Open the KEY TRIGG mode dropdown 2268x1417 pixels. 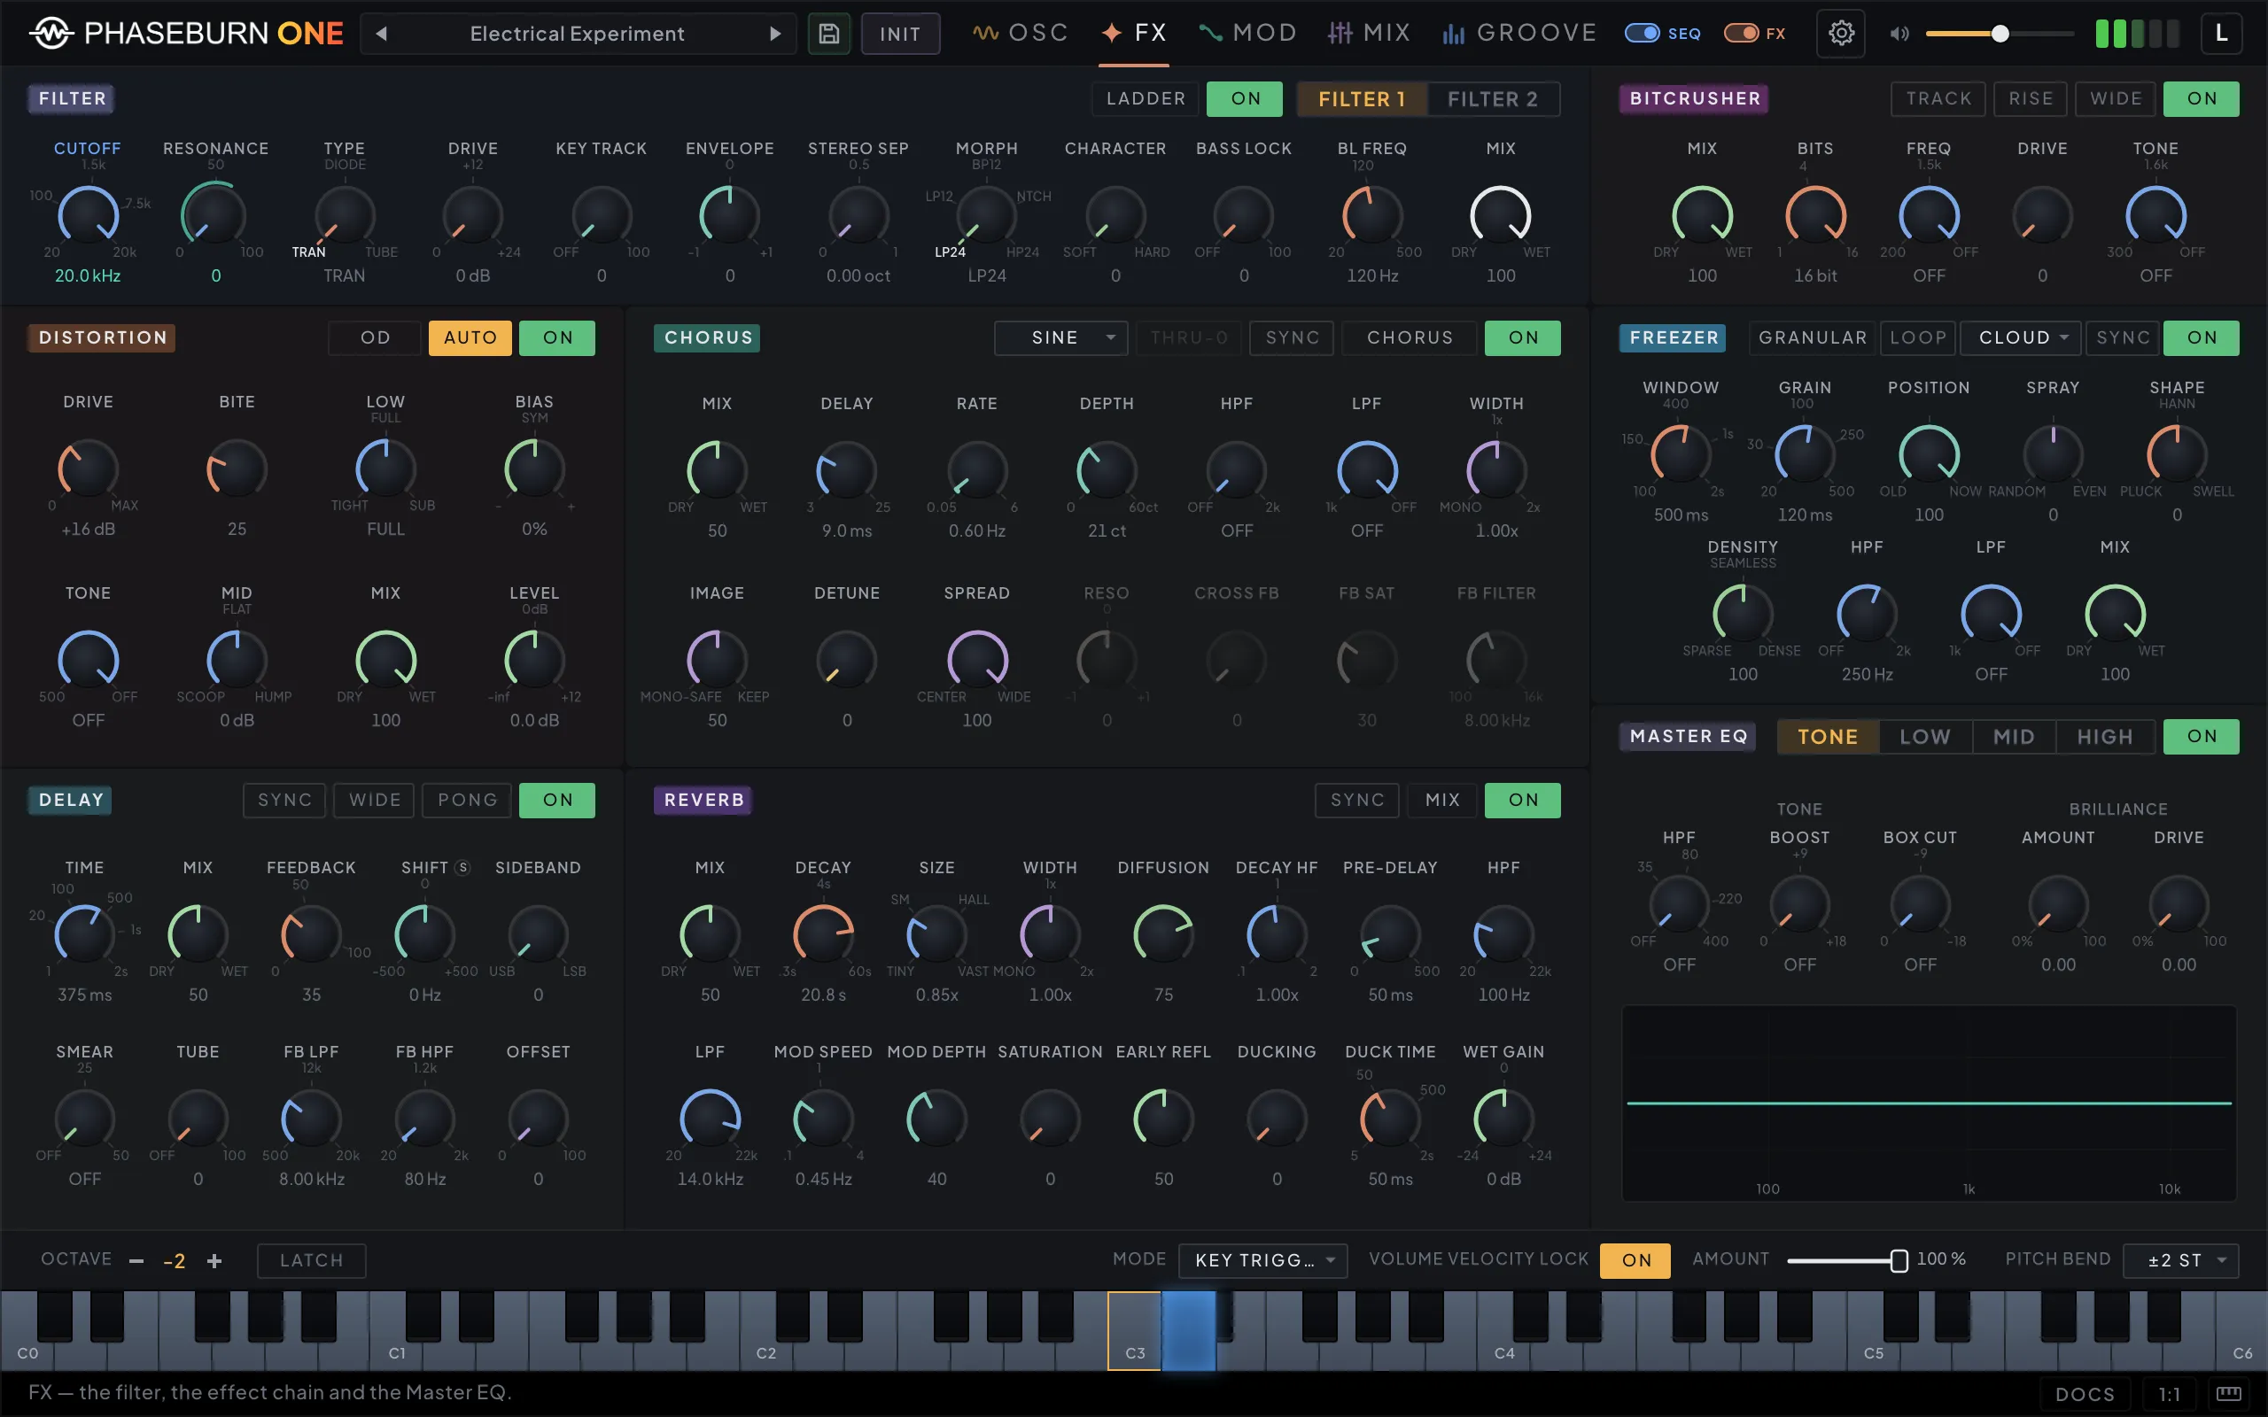(x=1262, y=1260)
